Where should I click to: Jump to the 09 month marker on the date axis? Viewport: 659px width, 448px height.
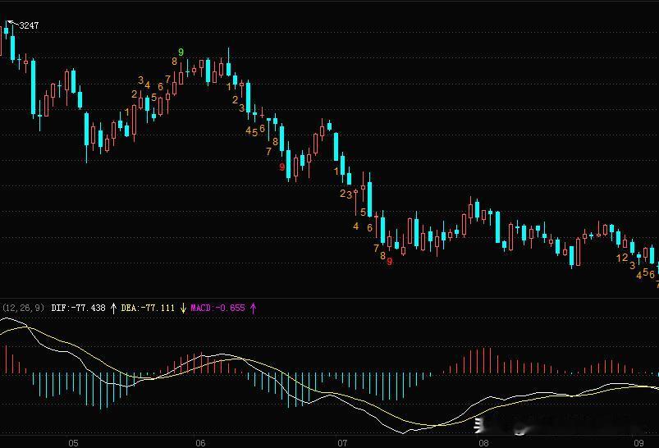[x=638, y=442]
